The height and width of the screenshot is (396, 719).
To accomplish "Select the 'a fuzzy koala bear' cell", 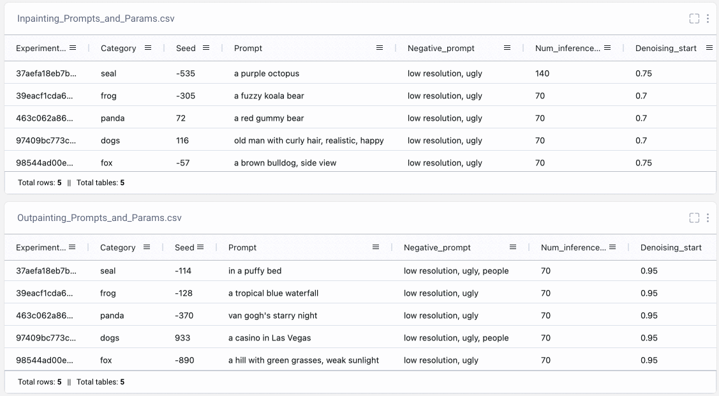I will tap(269, 96).
